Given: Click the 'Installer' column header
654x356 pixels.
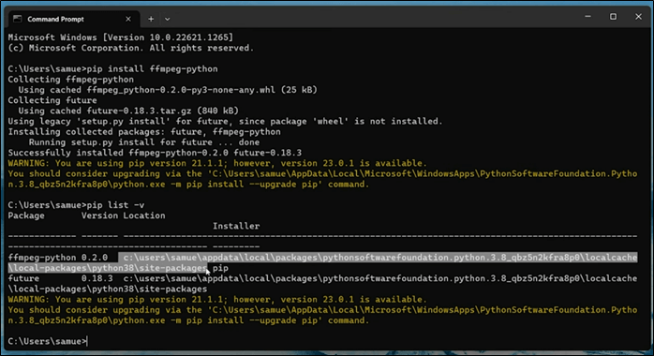Looking at the screenshot, I should pos(236,226).
